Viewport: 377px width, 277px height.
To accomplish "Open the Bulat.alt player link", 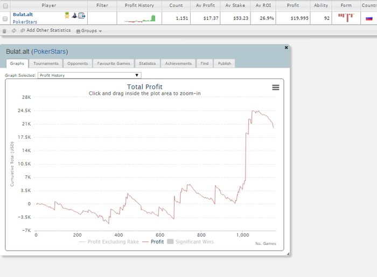I will (x=23, y=15).
